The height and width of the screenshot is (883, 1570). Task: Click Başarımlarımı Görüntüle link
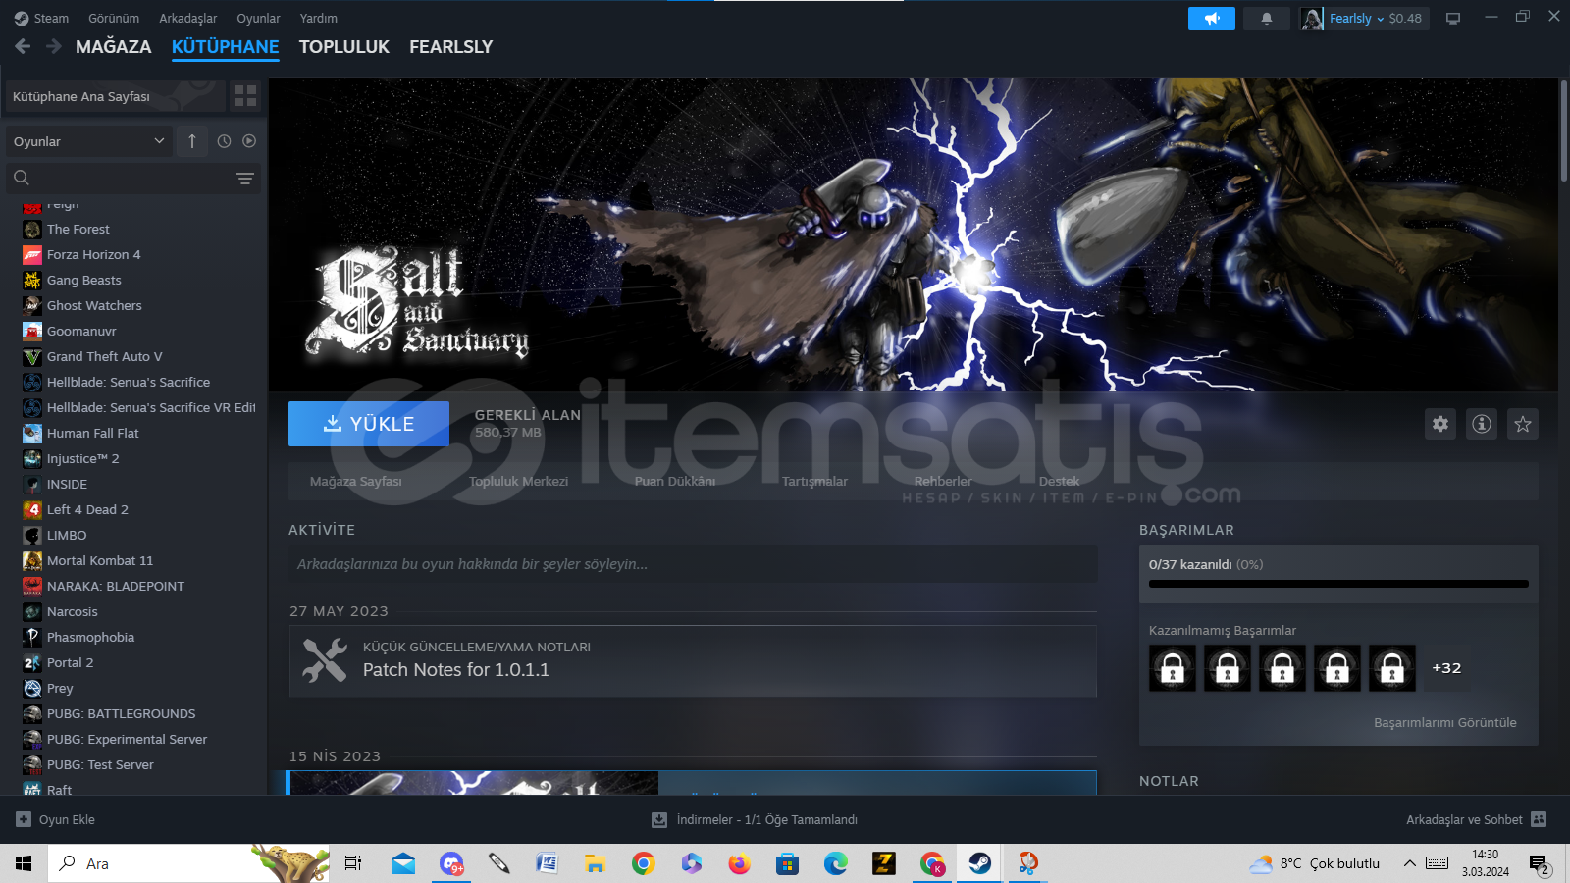pyautogui.click(x=1445, y=722)
